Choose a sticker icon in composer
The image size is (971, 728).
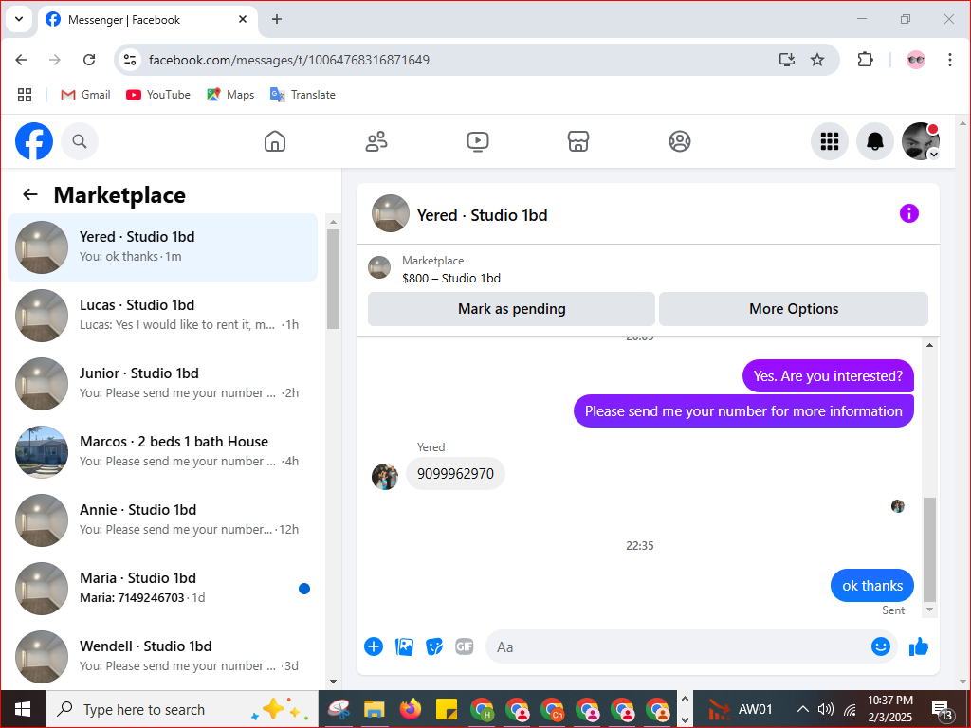click(434, 646)
